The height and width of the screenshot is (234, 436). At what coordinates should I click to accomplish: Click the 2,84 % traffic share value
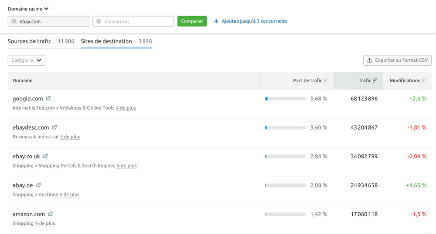(x=319, y=156)
